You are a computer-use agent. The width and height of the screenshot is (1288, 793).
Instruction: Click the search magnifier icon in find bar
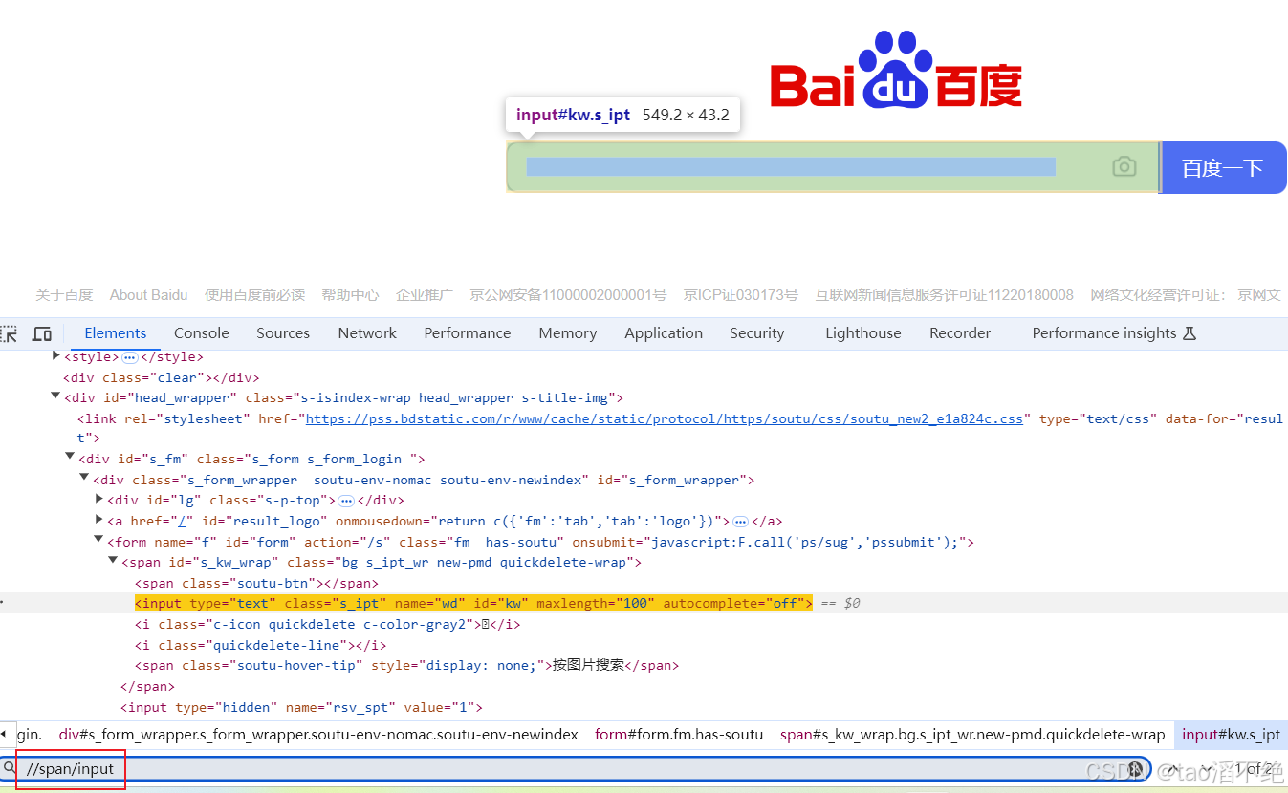coord(9,768)
